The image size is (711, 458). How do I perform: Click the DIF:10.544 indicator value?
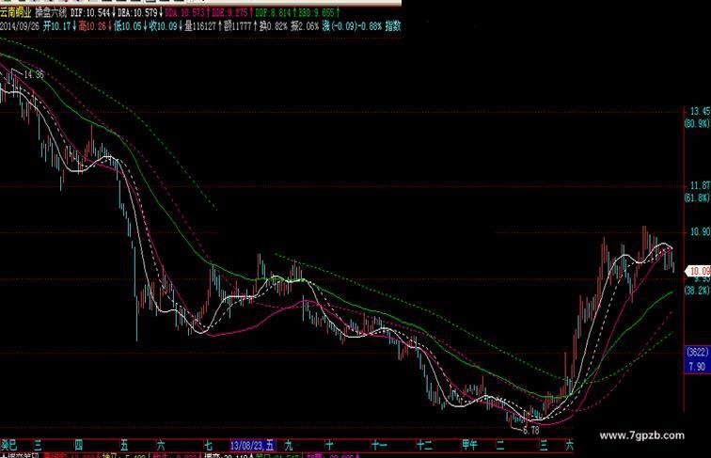tap(90, 13)
